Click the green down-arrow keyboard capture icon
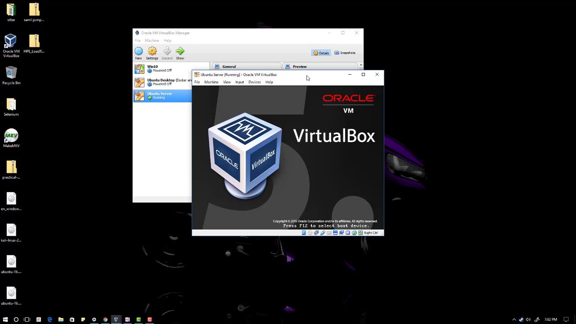Image resolution: width=576 pixels, height=324 pixels. pos(360,233)
